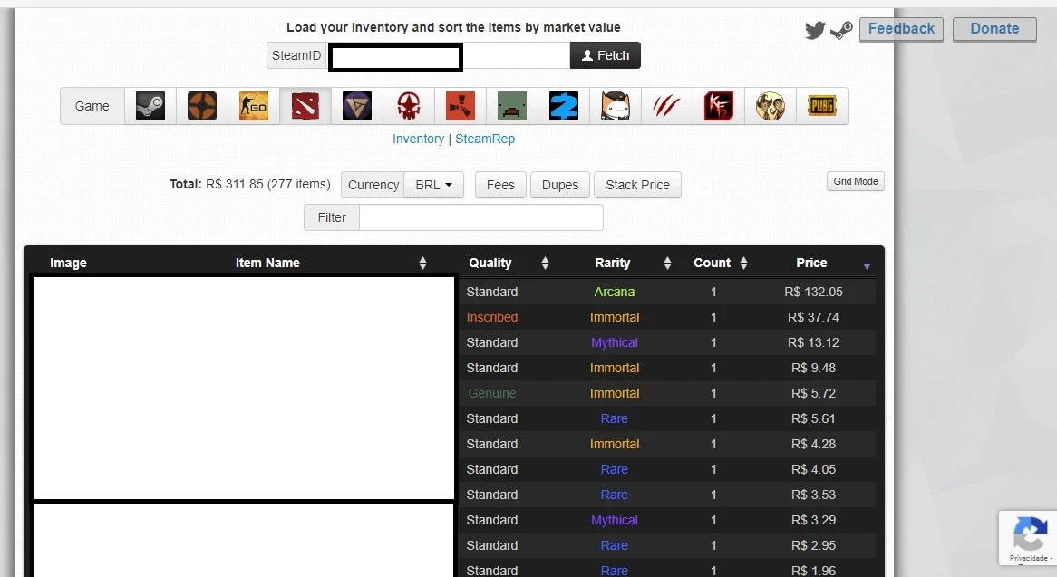The height and width of the screenshot is (577, 1057).
Task: Select the PUBG game icon
Action: [x=821, y=106]
